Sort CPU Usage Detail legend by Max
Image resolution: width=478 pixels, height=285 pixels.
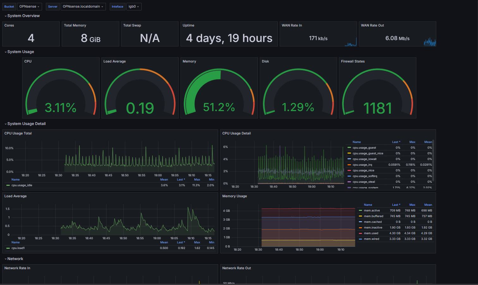point(412,142)
